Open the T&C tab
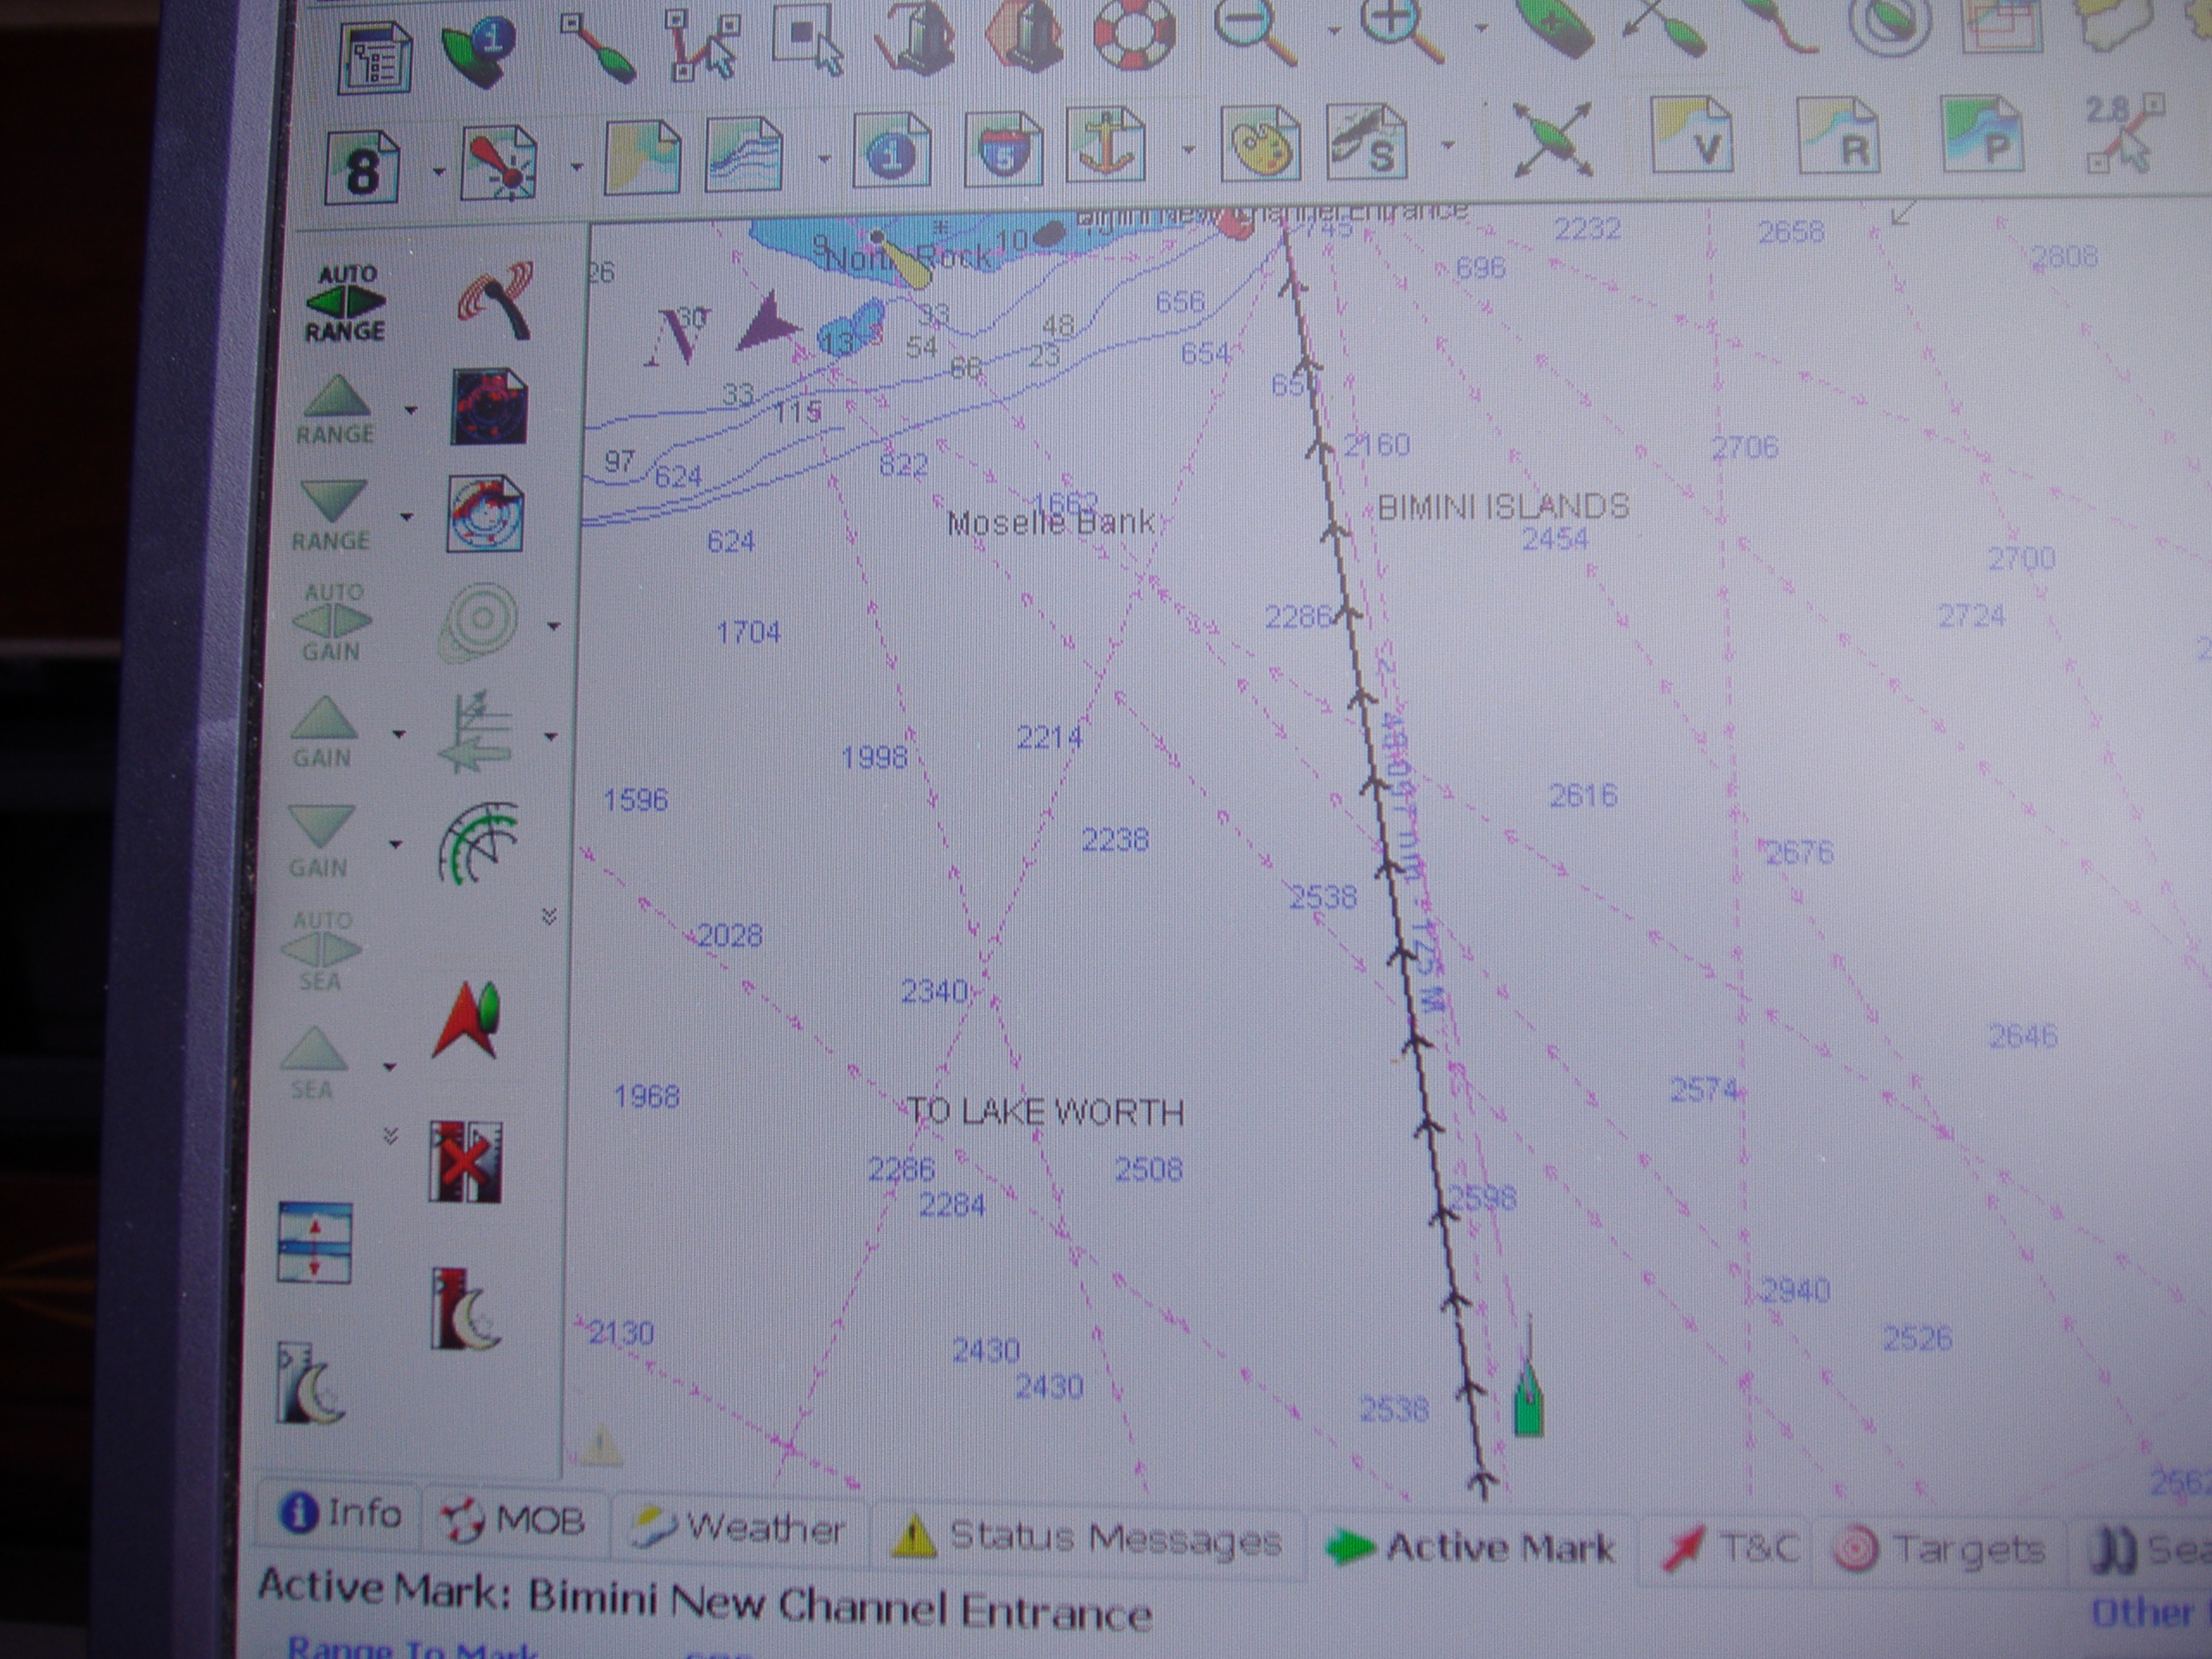Image resolution: width=2212 pixels, height=1659 pixels. (x=1730, y=1549)
